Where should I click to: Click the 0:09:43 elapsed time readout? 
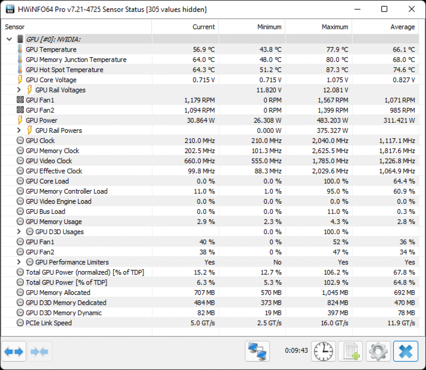click(296, 350)
